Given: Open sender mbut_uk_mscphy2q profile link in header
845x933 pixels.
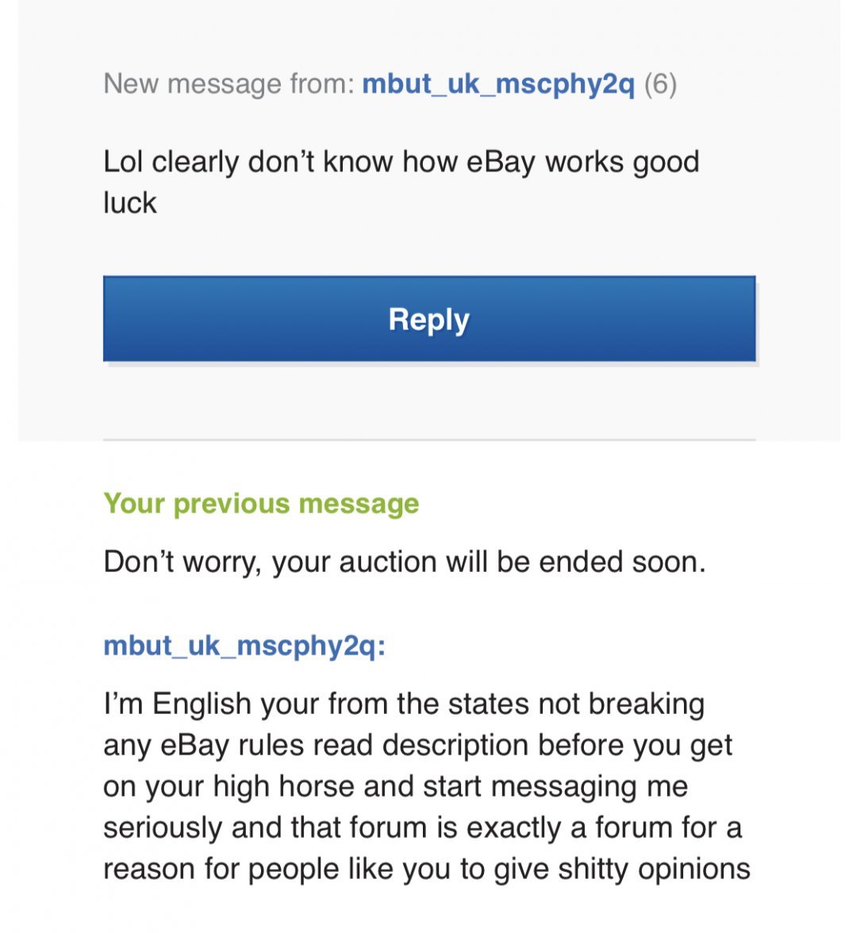Looking at the screenshot, I should pyautogui.click(x=497, y=84).
